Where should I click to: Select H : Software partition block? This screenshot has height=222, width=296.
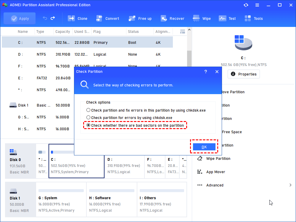(x=112, y=199)
